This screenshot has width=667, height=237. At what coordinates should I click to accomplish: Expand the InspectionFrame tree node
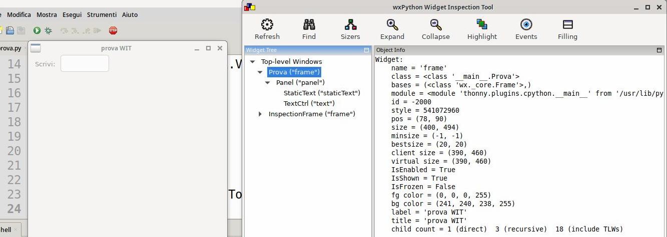click(260, 114)
